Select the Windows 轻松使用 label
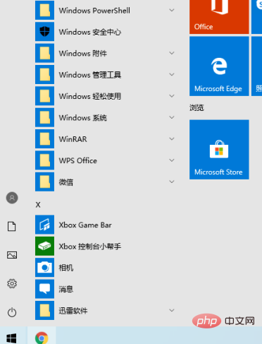The width and height of the screenshot is (262, 344). pyautogui.click(x=90, y=96)
